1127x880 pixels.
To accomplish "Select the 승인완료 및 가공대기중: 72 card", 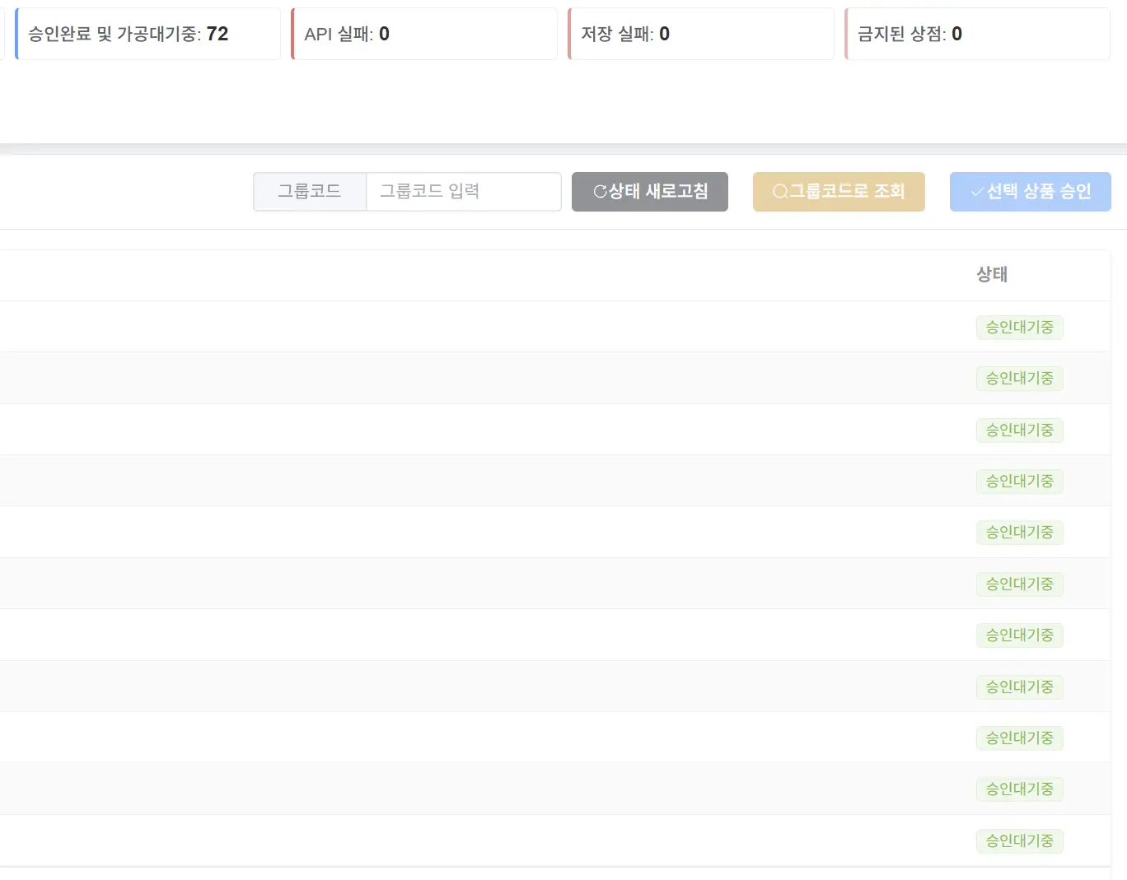I will click(147, 34).
